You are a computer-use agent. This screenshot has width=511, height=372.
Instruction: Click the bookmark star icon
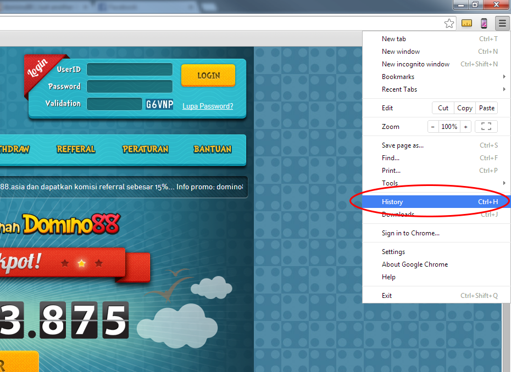tap(449, 24)
